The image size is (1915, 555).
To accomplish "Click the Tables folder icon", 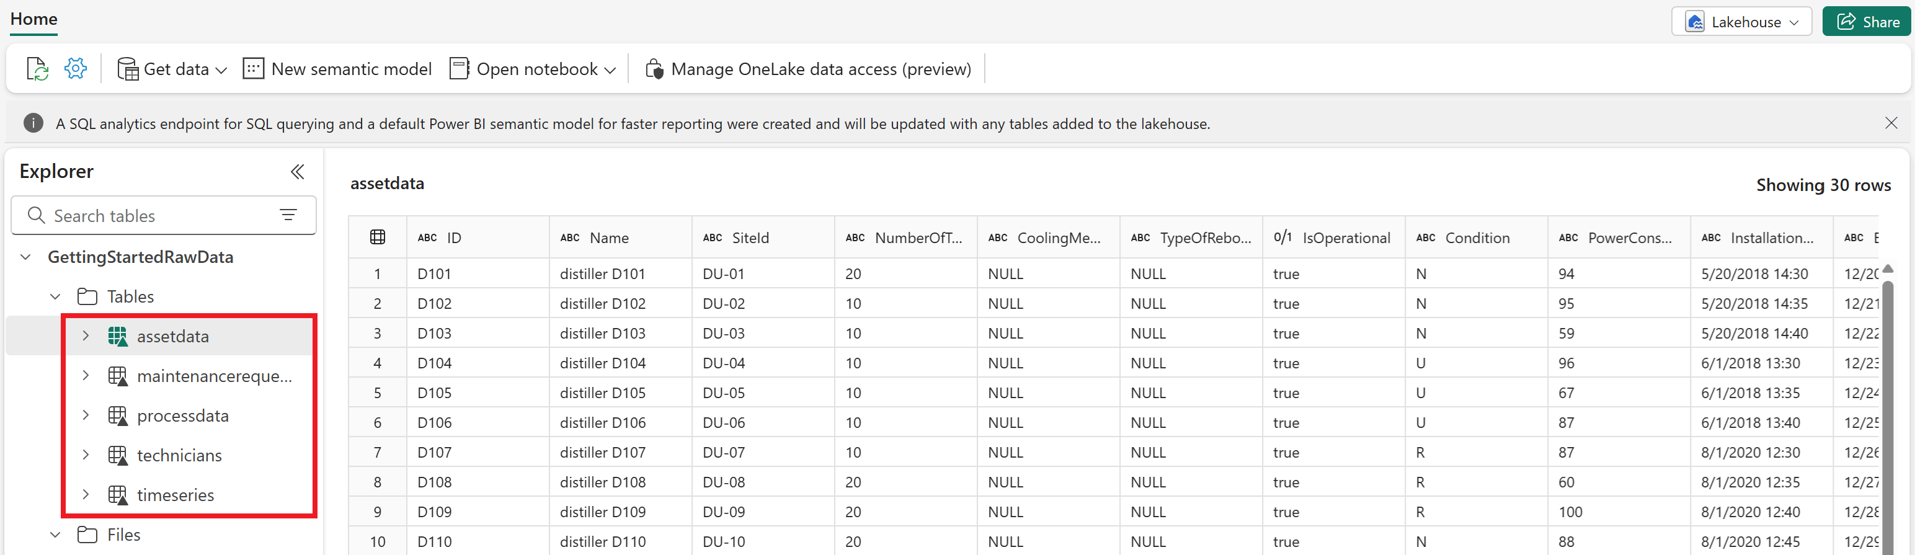I will tap(87, 296).
